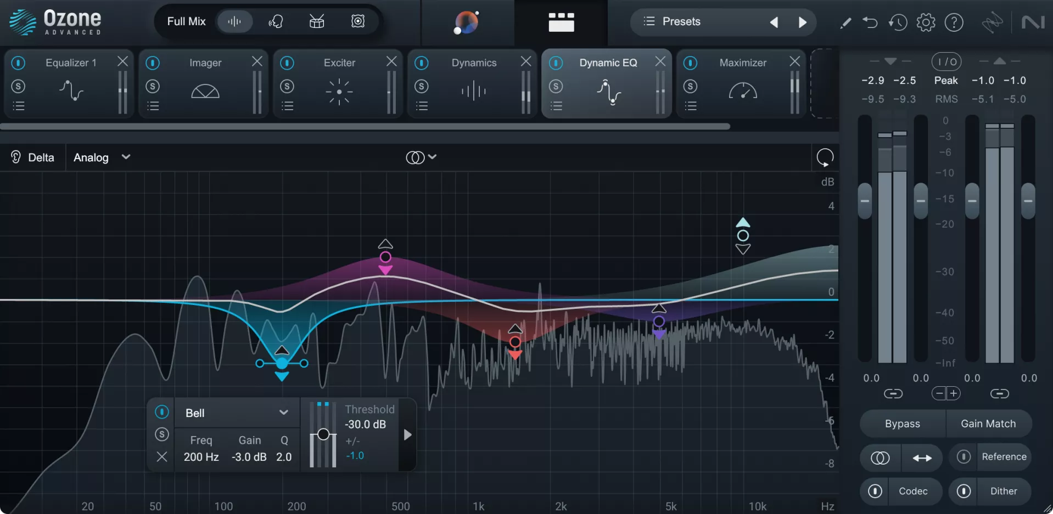This screenshot has height=514, width=1053.
Task: Click the Native Instruments logo icon
Action: tap(1033, 22)
